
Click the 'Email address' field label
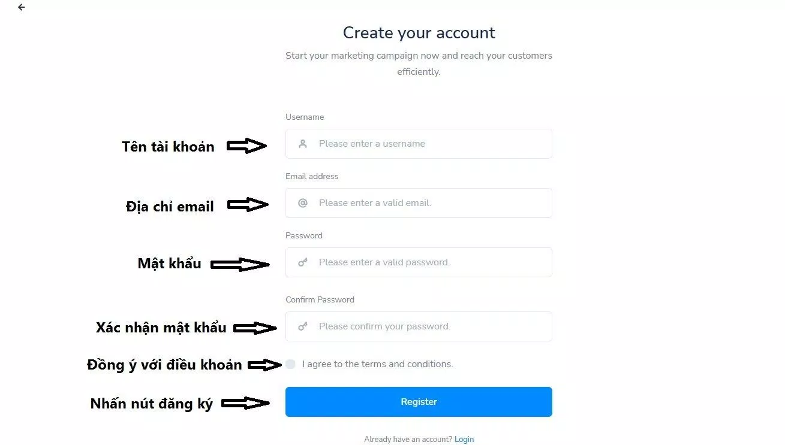[x=312, y=176]
